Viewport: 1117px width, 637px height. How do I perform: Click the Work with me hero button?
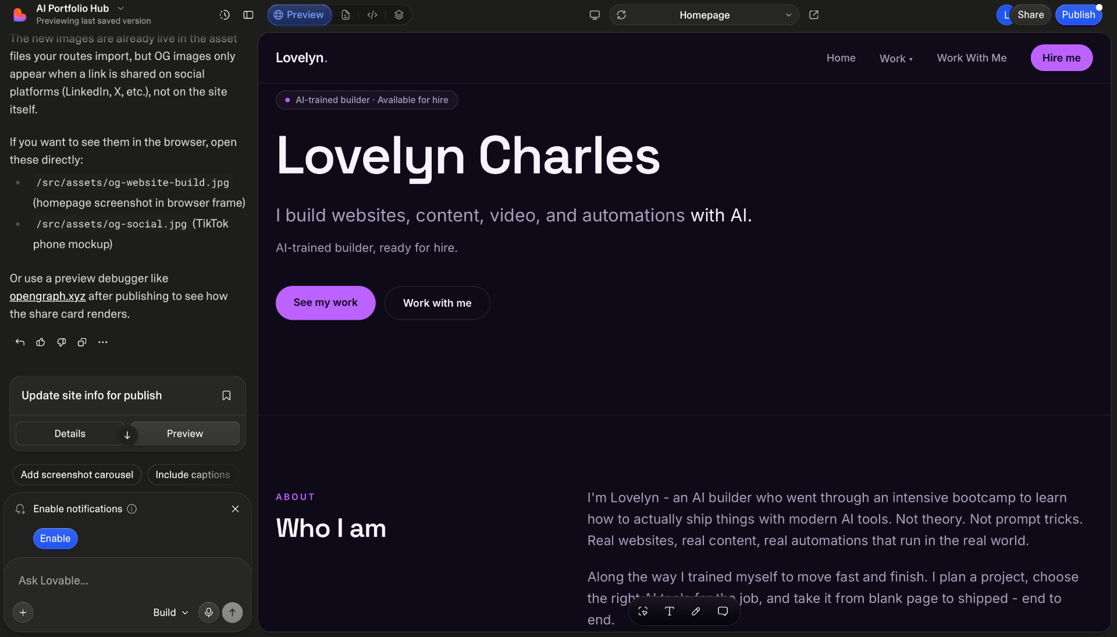pos(437,303)
